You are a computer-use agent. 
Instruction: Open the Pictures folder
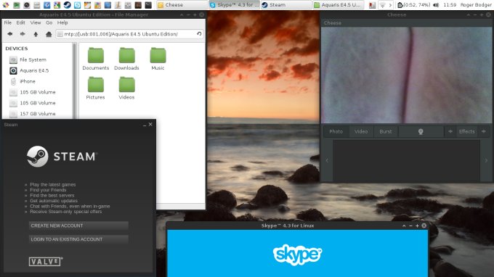(95, 88)
